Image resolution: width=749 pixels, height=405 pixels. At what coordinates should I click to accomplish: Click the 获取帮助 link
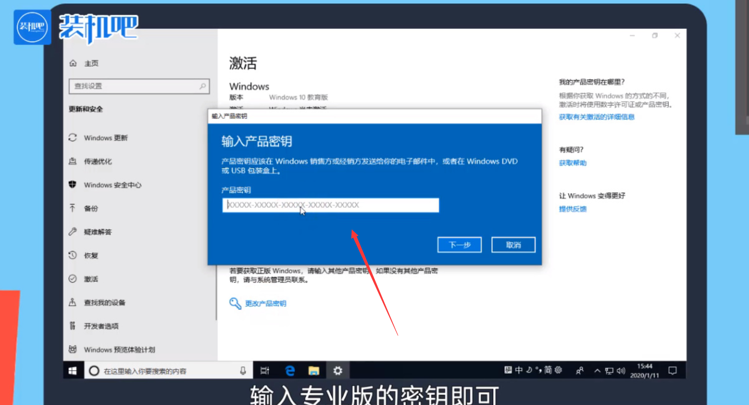[573, 163]
